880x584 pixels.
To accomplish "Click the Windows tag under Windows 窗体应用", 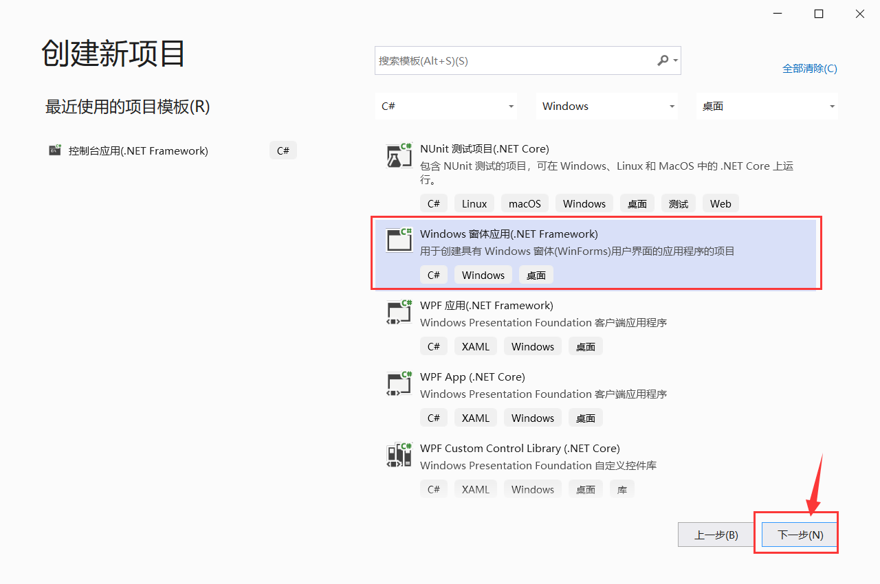I will point(483,275).
